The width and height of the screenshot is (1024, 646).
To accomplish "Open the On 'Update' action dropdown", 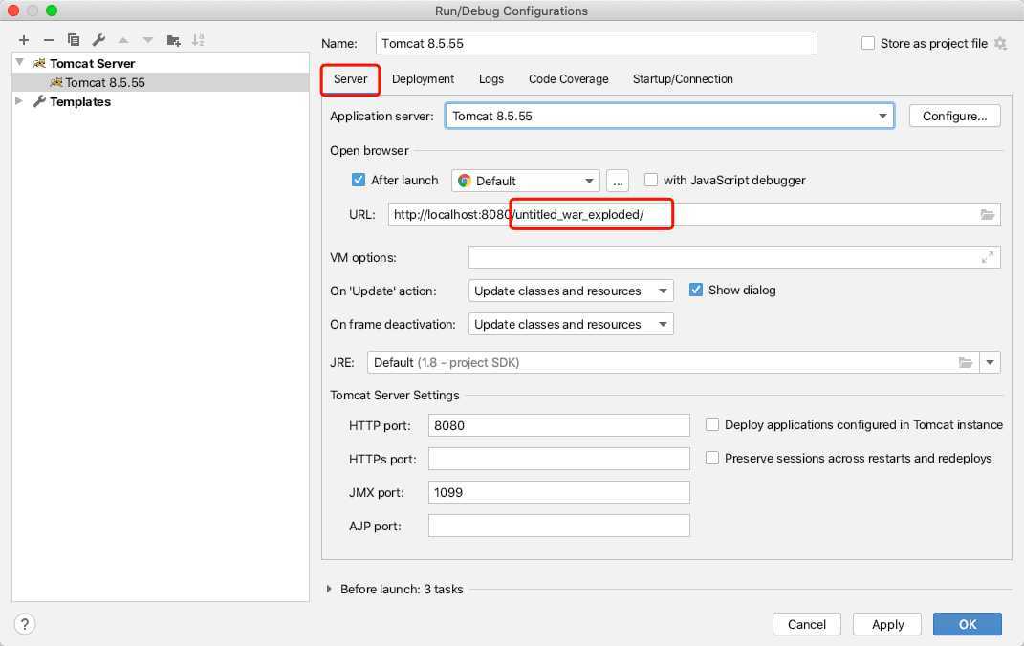I will [571, 291].
